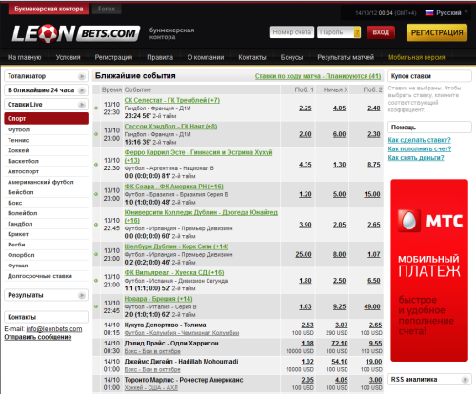
Task: Select Футзал in the sports list
Action: tap(18, 266)
